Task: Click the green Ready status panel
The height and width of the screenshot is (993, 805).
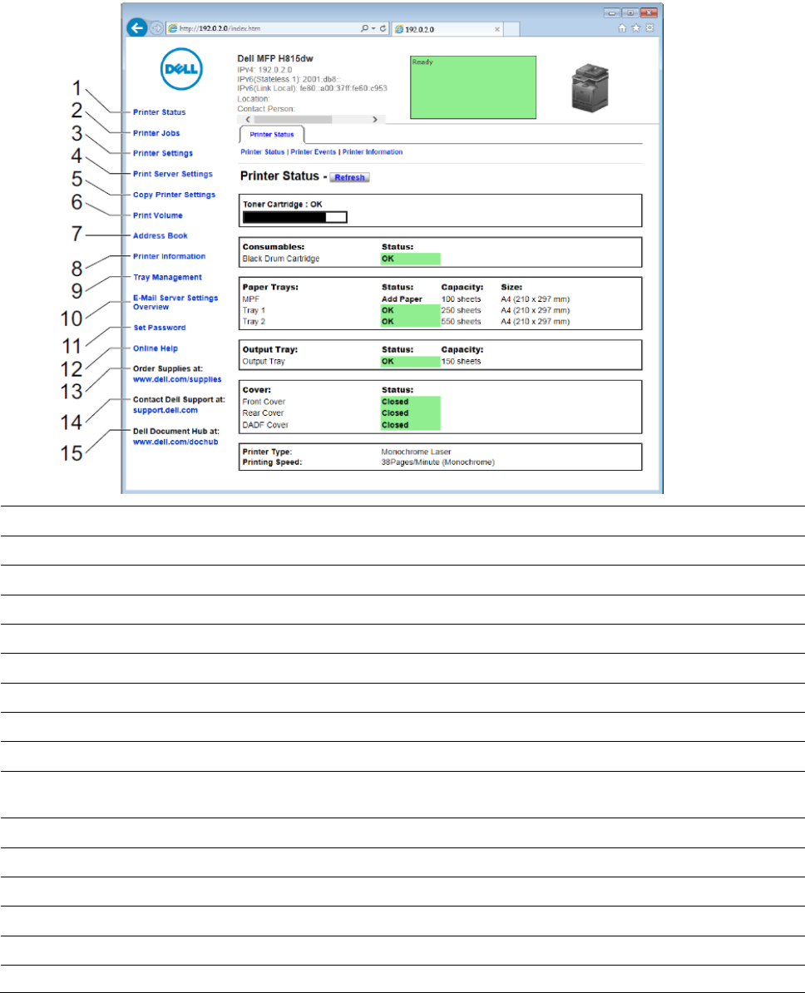Action: [473, 87]
